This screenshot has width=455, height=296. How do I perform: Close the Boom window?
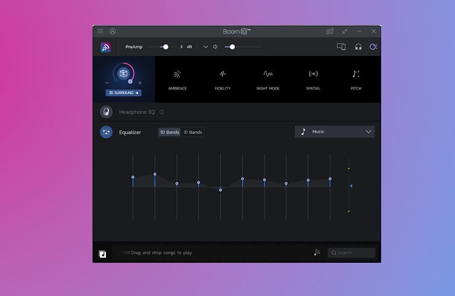(374, 31)
